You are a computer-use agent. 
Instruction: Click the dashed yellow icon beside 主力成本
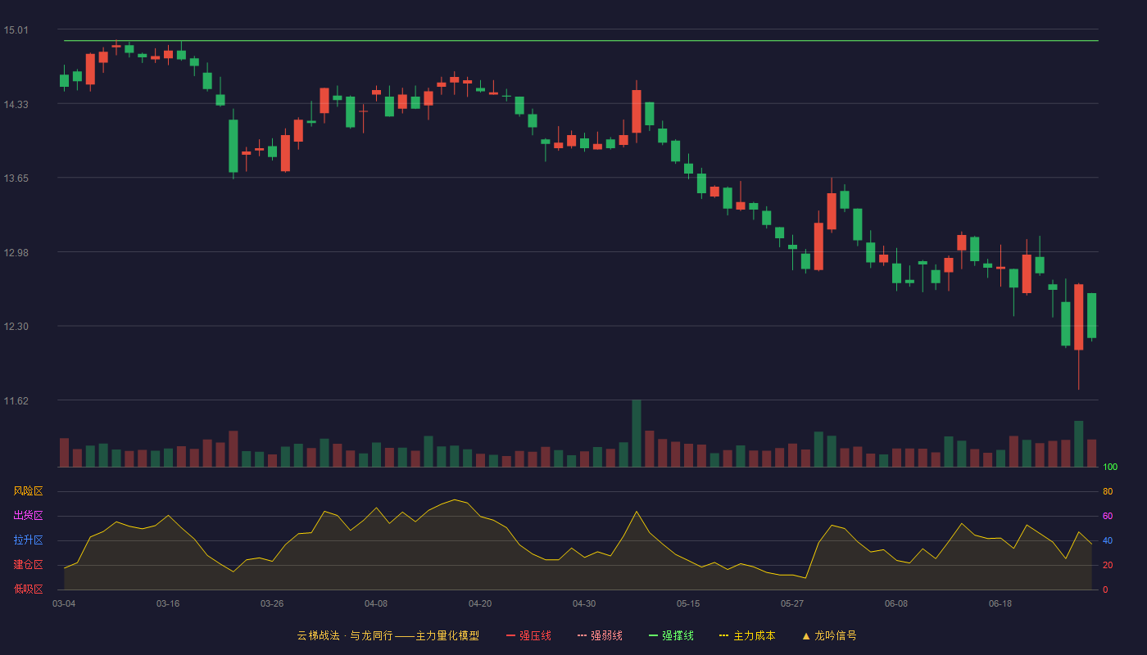point(723,635)
